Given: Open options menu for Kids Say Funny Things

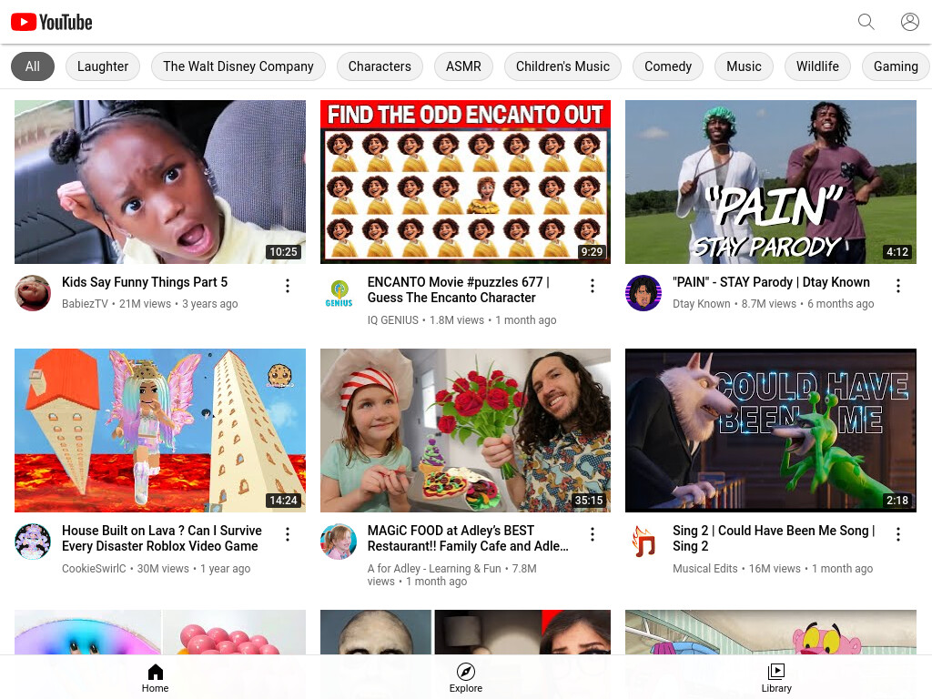Looking at the screenshot, I should (x=287, y=286).
